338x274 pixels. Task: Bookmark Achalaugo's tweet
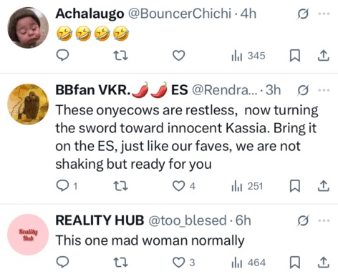click(x=295, y=56)
